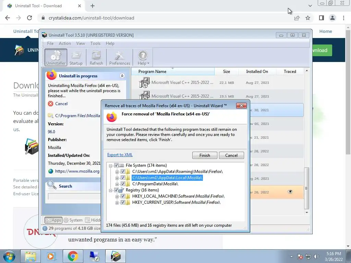Image resolution: width=351 pixels, height=263 pixels.
Task: Collapse the Uninstall in progress panel
Action: pos(122,76)
